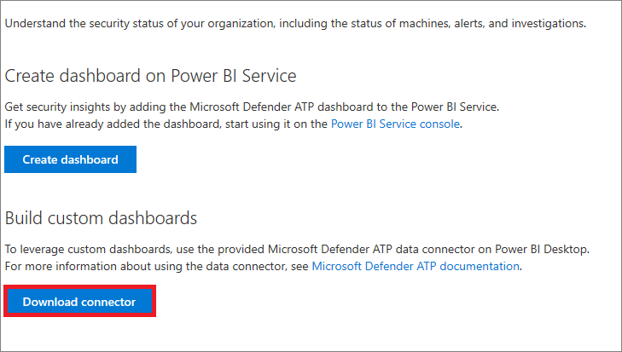Screen dimensions: 622x352
Task: Click the "Create dashboard on Power BI Service" heading
Action: click(150, 76)
